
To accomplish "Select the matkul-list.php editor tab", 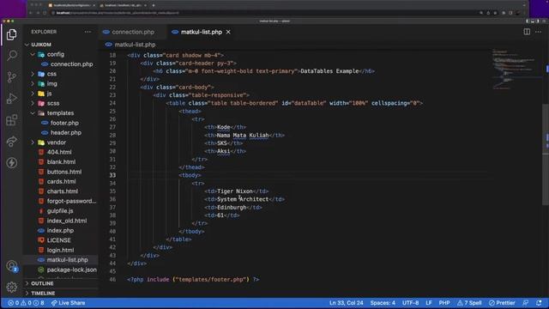I will [201, 32].
